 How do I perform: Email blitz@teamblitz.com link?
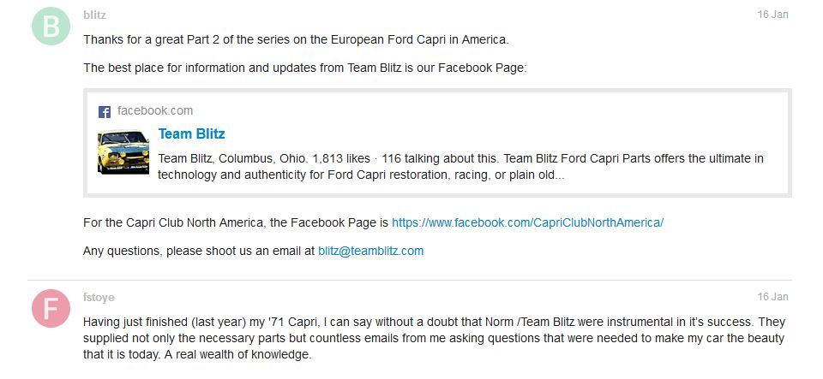(370, 251)
